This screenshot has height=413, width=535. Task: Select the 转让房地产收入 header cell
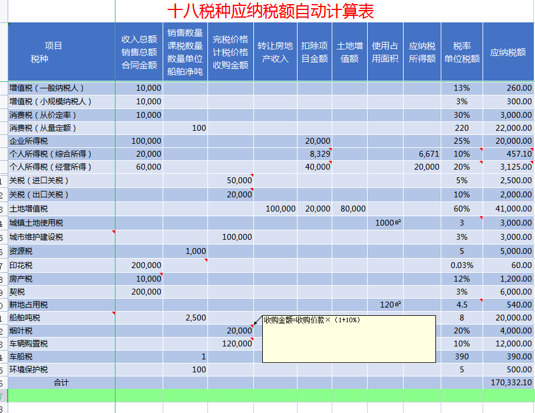tap(275, 52)
